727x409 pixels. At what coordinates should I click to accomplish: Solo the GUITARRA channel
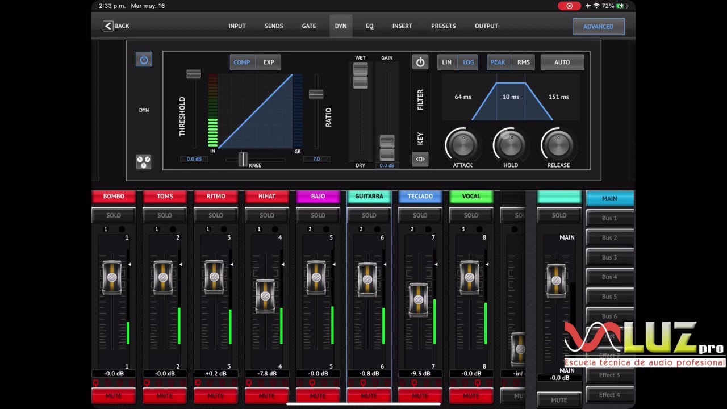tap(369, 215)
